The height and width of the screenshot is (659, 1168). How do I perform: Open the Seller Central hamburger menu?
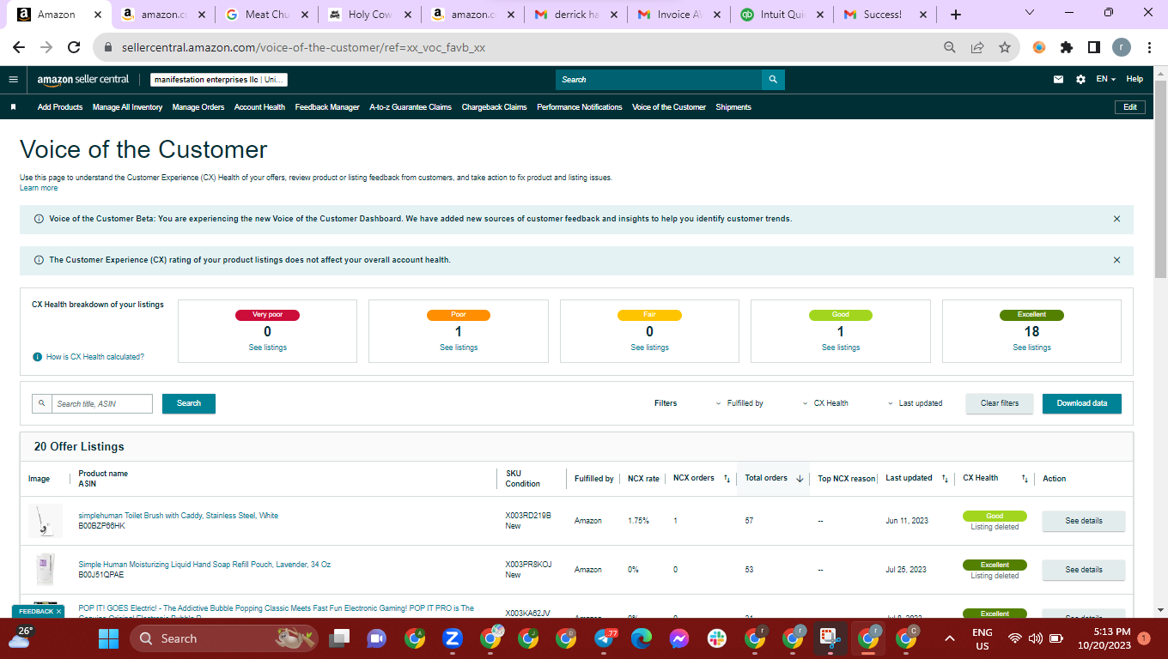click(x=13, y=79)
